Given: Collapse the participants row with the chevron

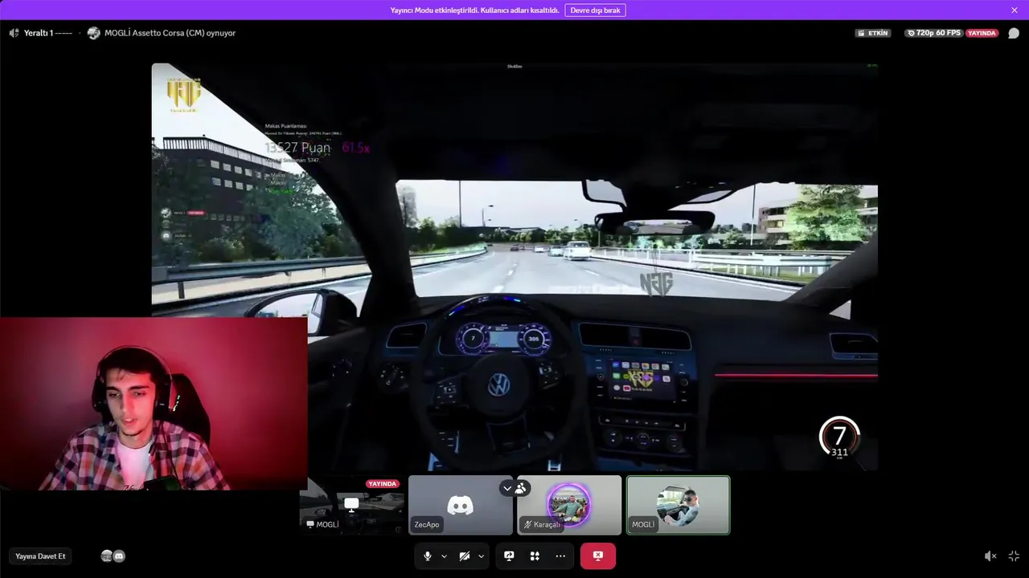Looking at the screenshot, I should coord(507,488).
